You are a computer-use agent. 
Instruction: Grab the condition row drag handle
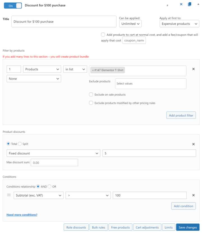click(x=9, y=195)
